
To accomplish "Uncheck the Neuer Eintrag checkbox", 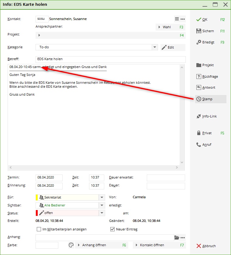I will (112, 229).
